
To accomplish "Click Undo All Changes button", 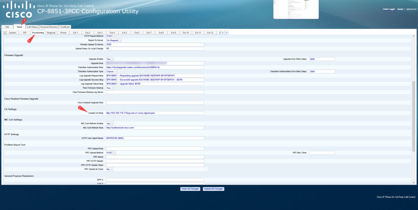I will coord(190,189).
